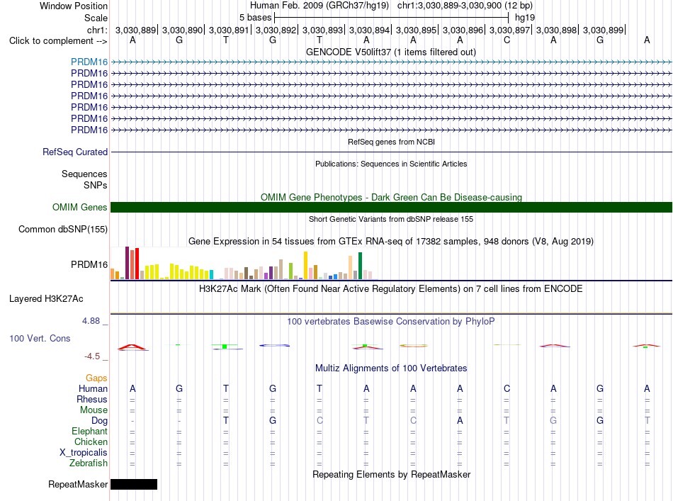
Task: Click the Dog species label
Action: pos(99,421)
